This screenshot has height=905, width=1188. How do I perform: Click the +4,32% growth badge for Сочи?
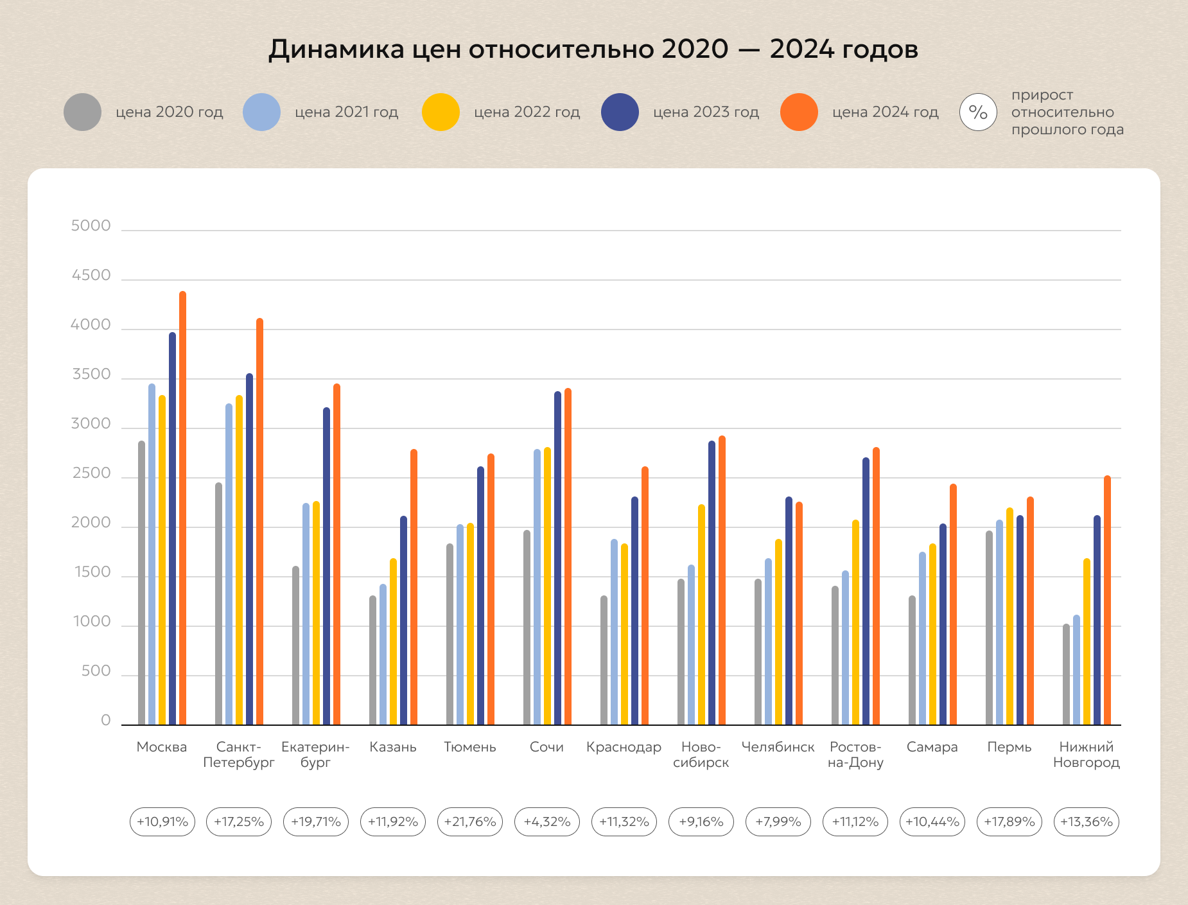pos(547,822)
